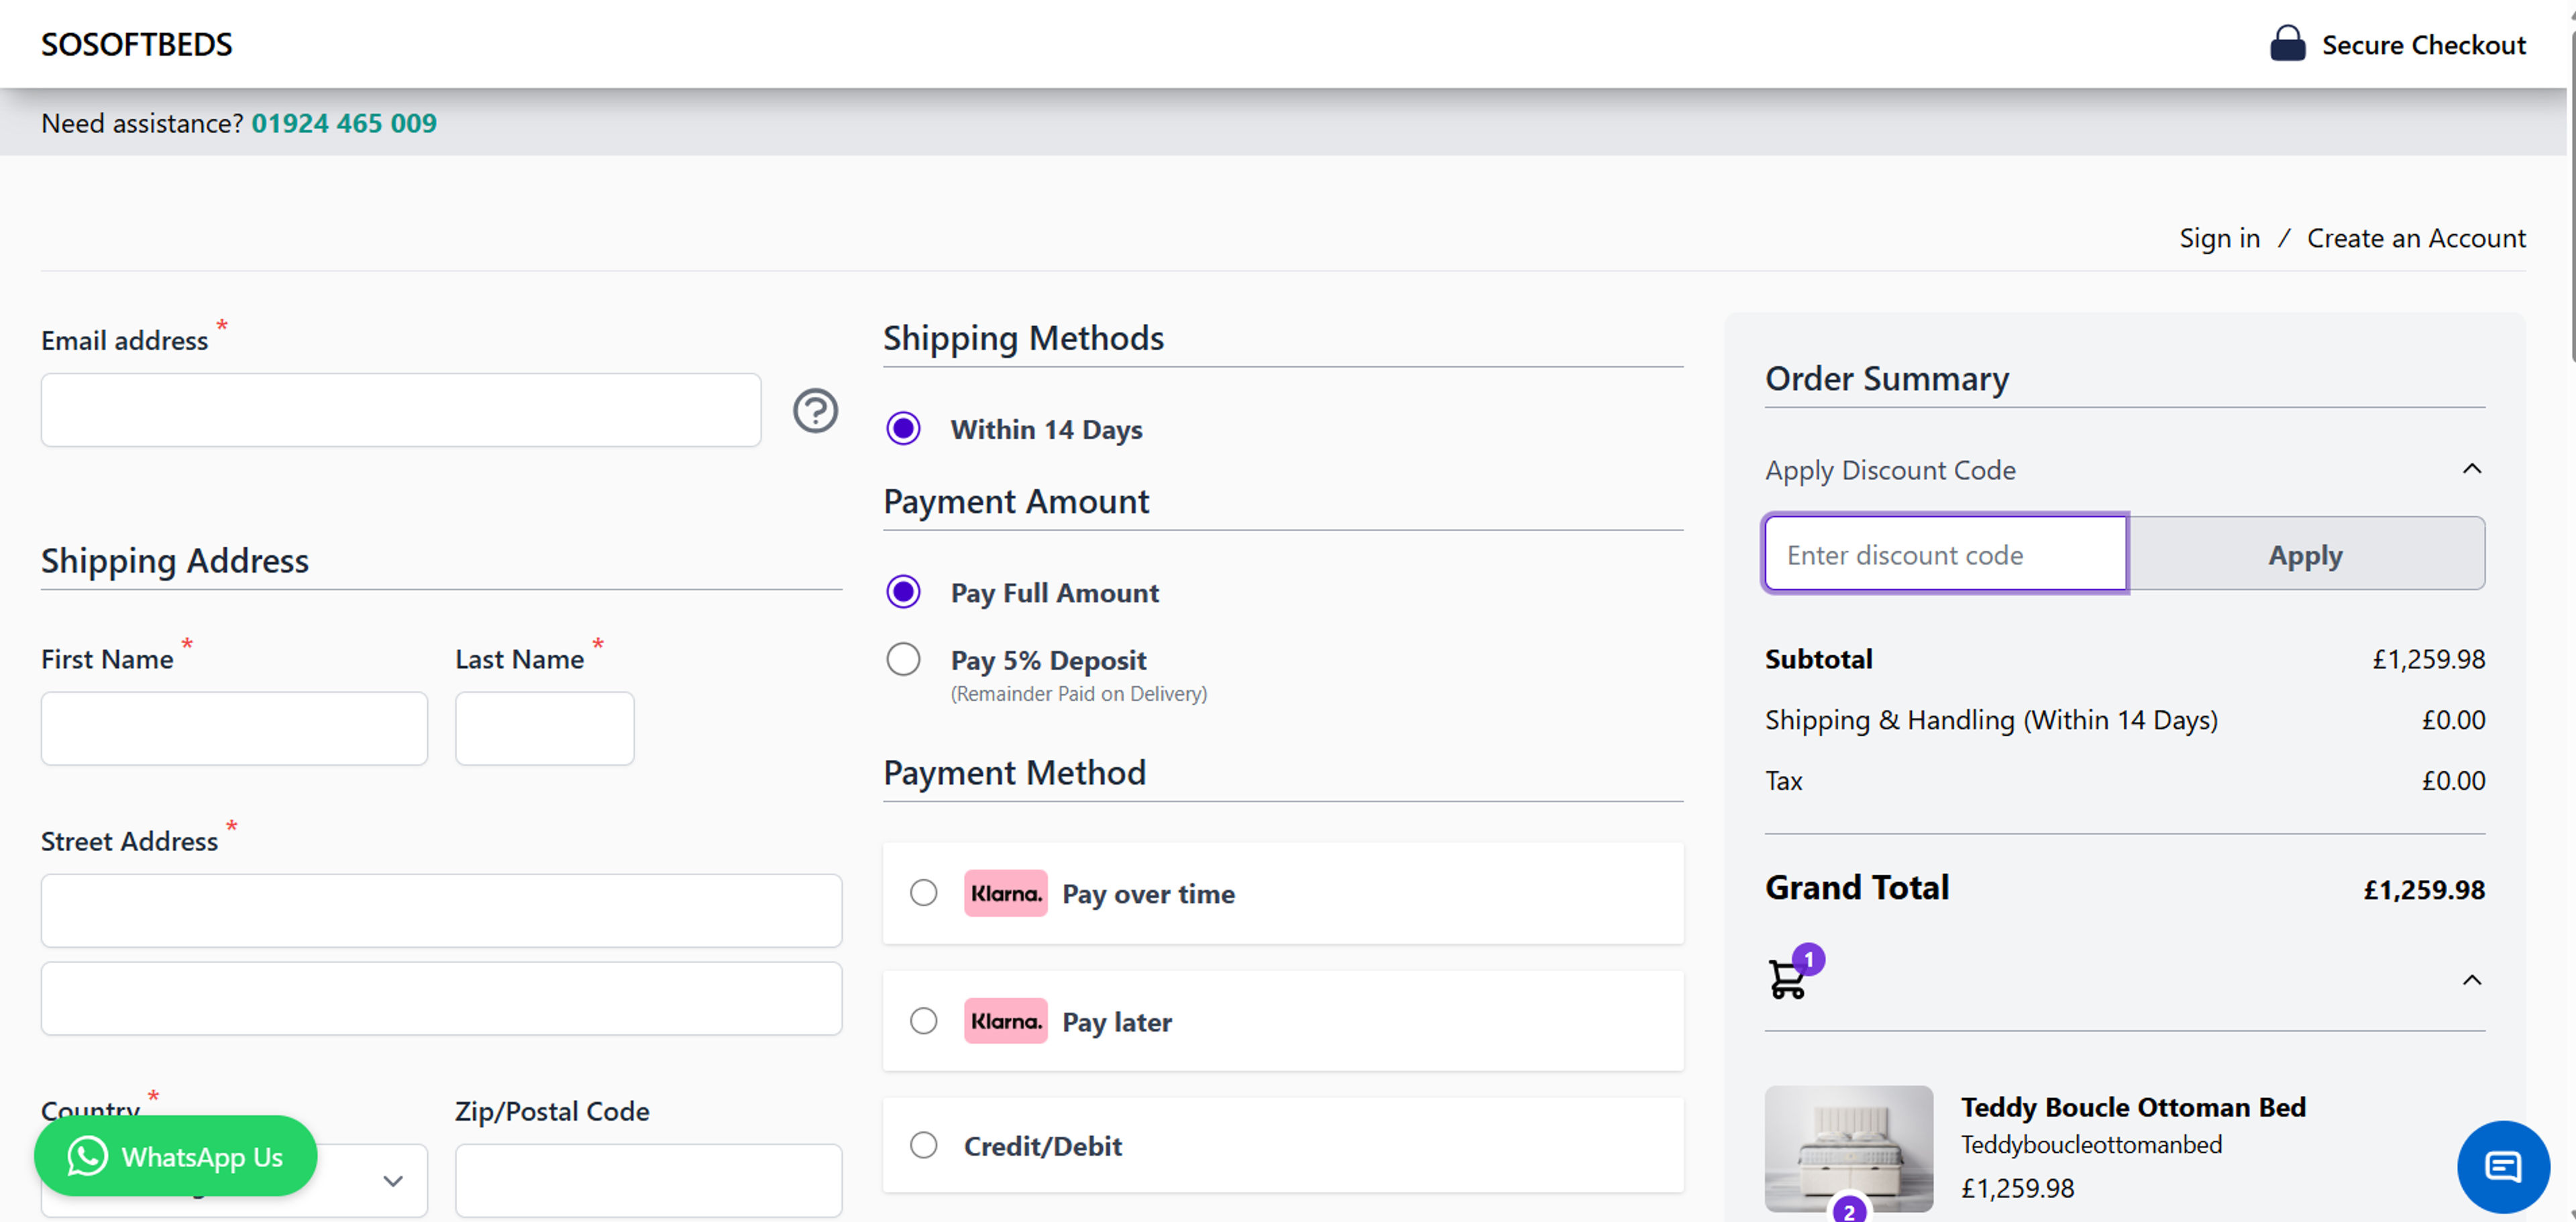Click the Sign in link

coord(2219,238)
